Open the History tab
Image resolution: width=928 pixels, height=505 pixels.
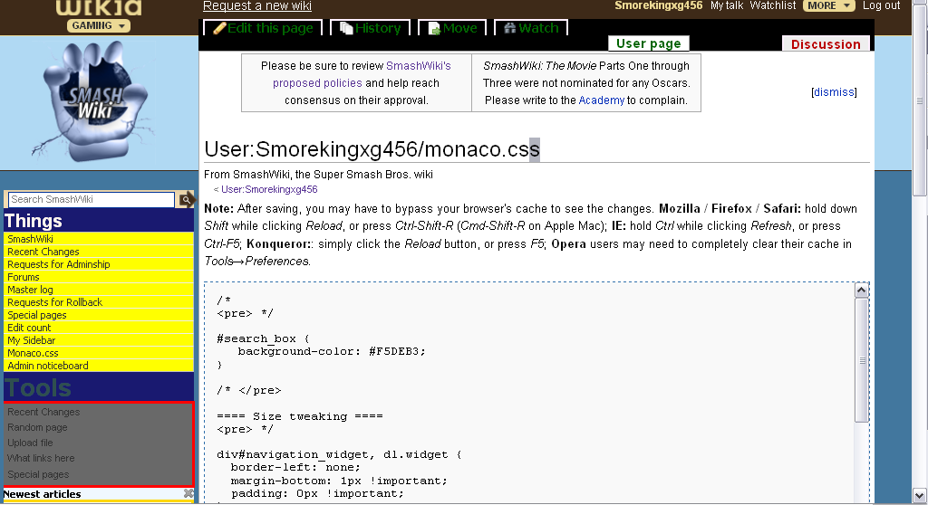click(371, 28)
